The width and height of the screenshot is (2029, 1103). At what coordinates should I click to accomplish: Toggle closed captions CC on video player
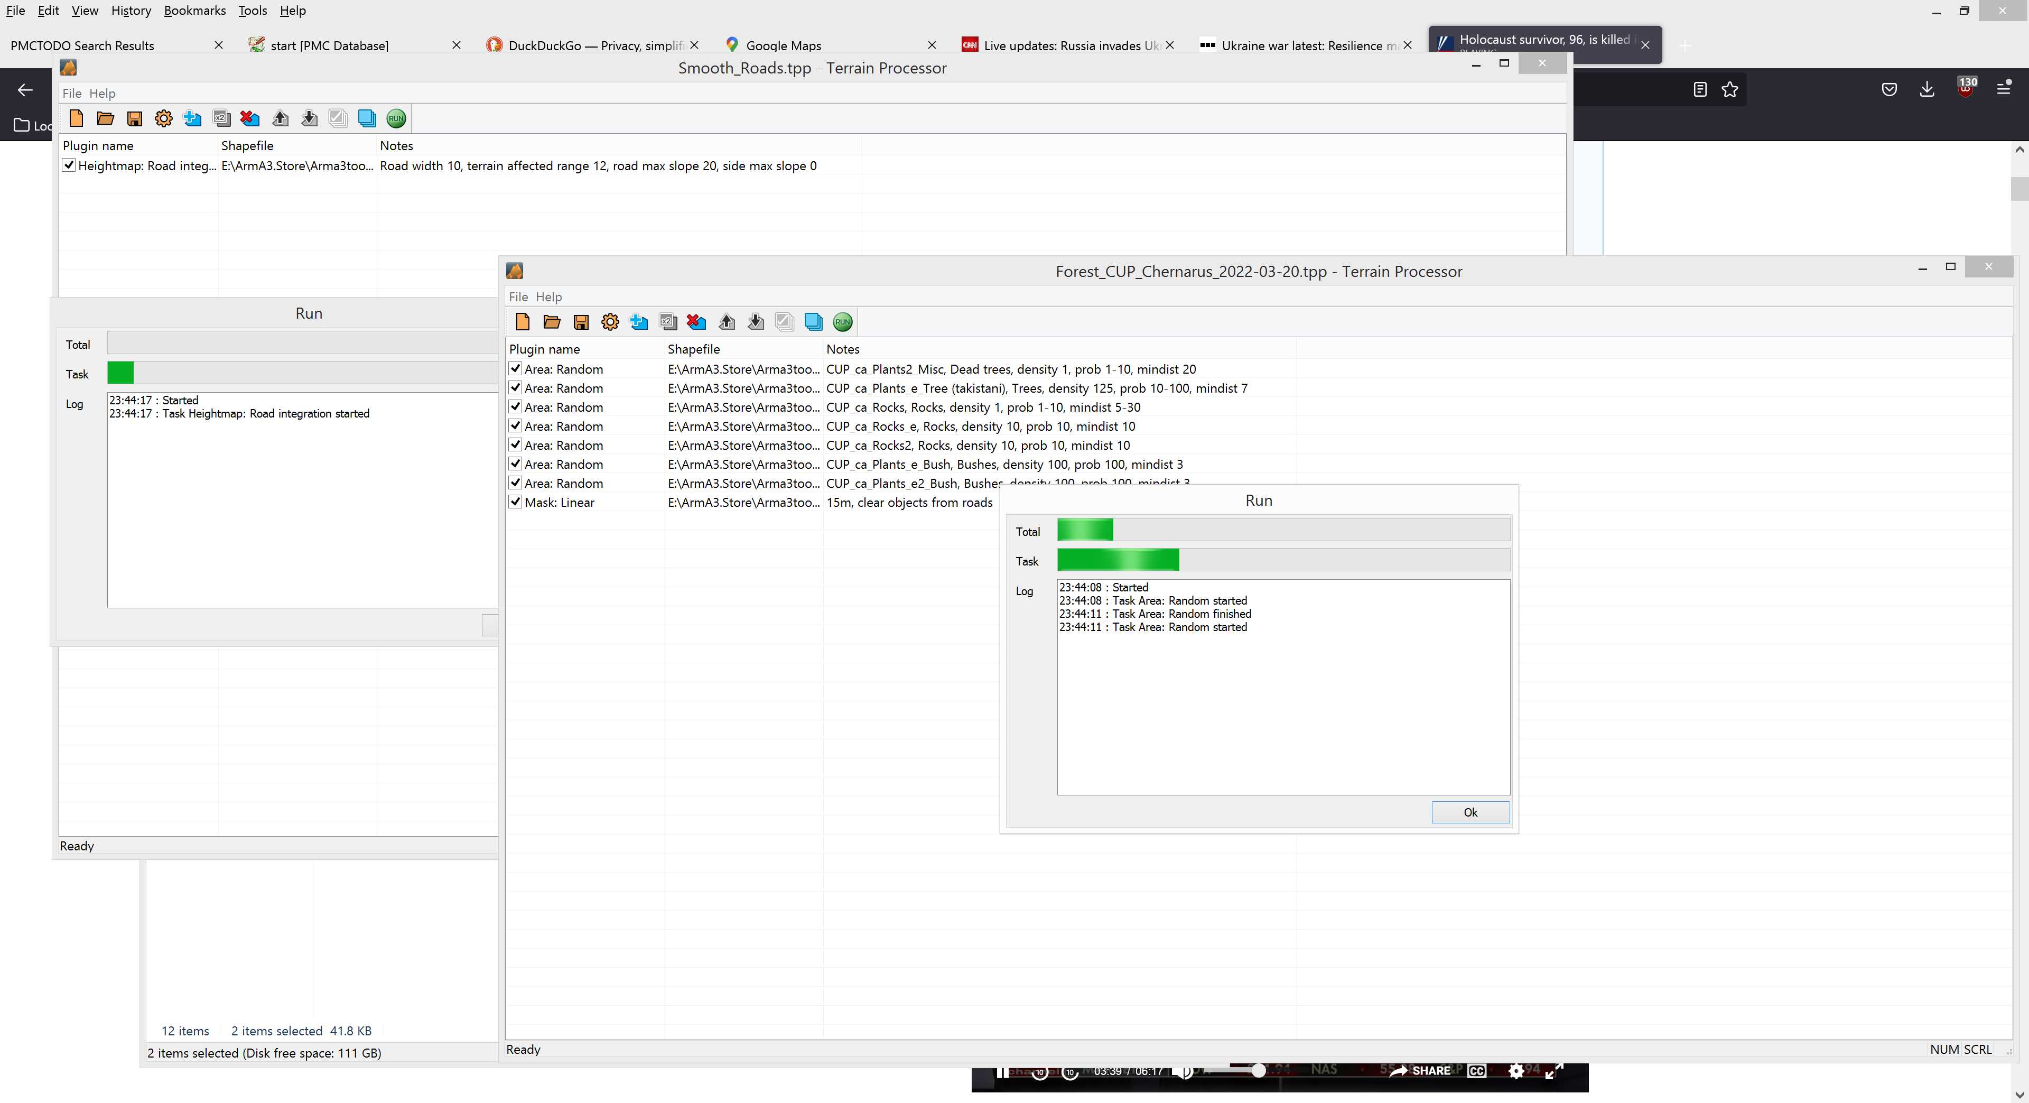pyautogui.click(x=1477, y=1071)
